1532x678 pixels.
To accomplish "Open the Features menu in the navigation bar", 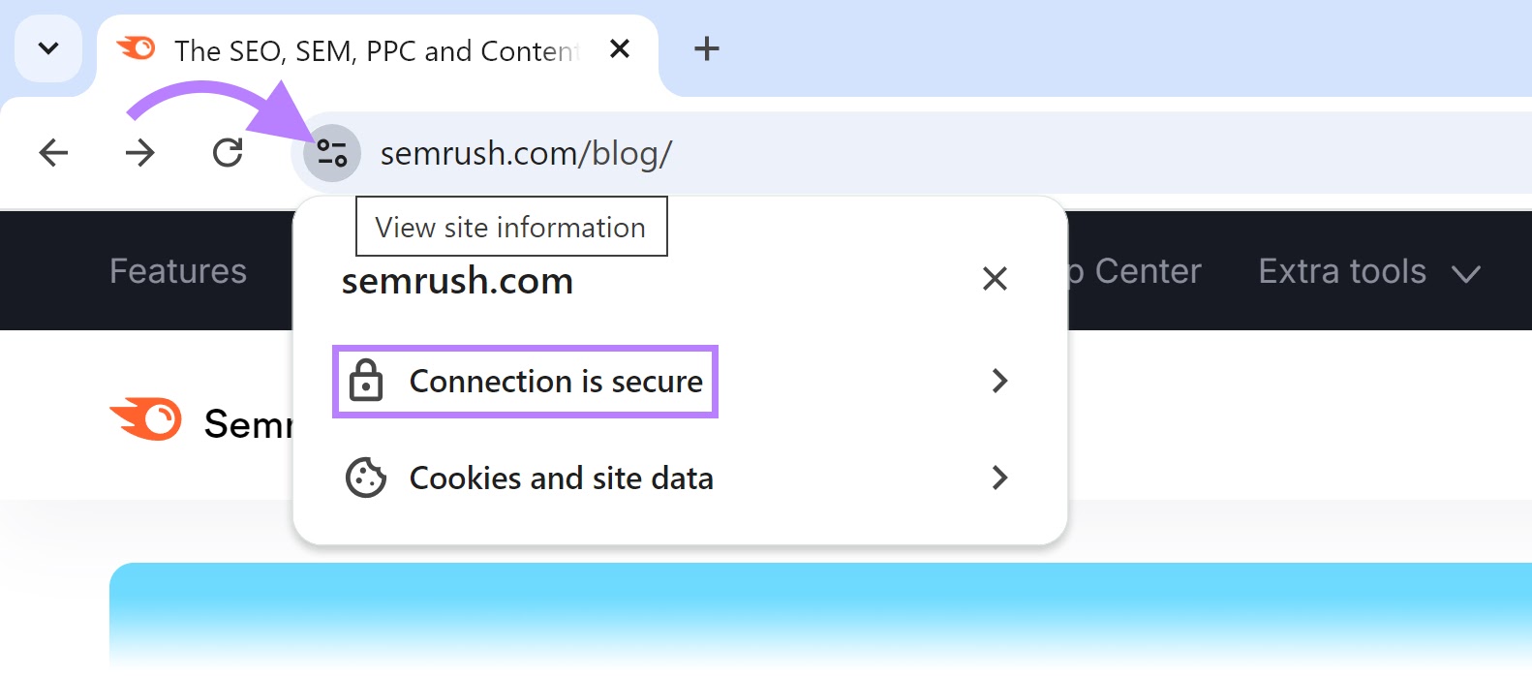I will 178,272.
